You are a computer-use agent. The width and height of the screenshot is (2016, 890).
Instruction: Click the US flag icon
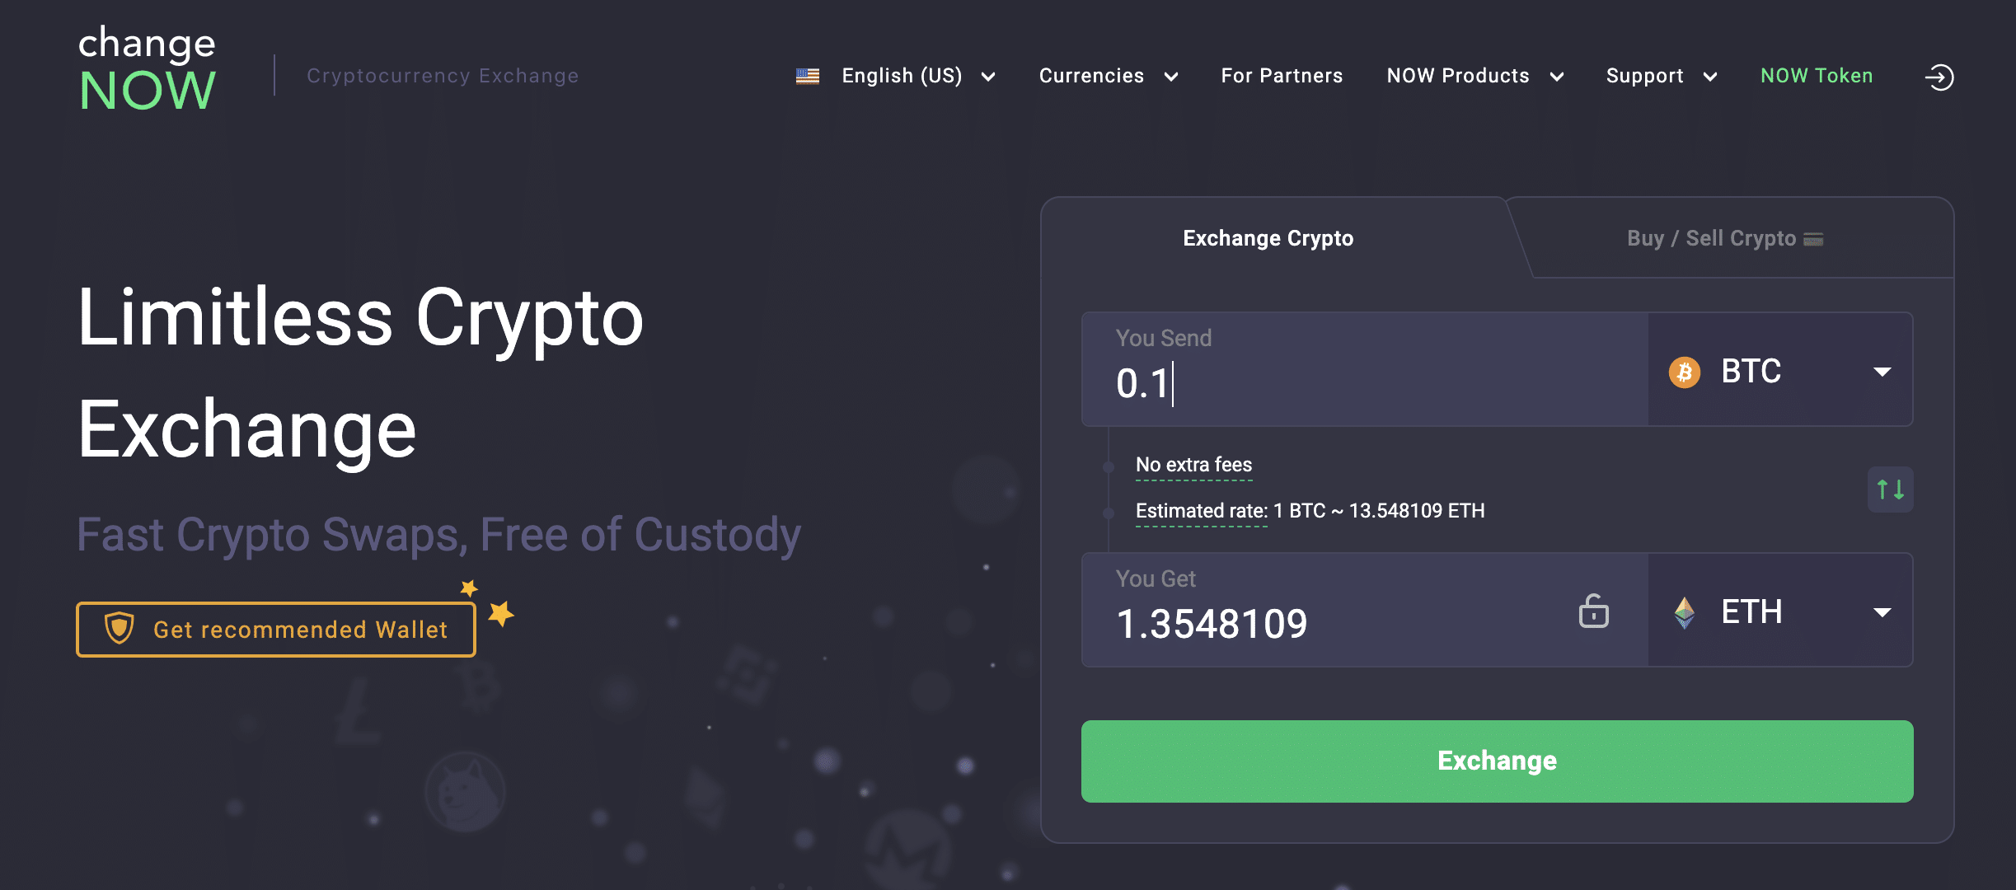click(808, 77)
